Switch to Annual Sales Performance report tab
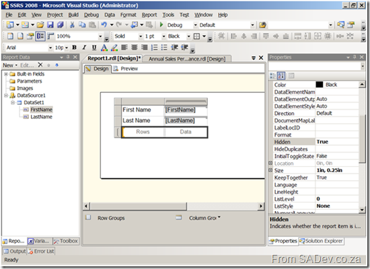This screenshot has height=269, width=370. [187, 59]
